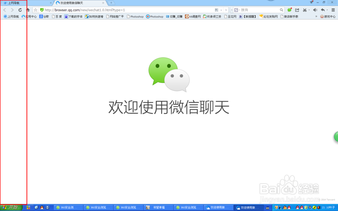Open the 网络推广平 bookmark
The width and height of the screenshot is (338, 211).
(115, 17)
